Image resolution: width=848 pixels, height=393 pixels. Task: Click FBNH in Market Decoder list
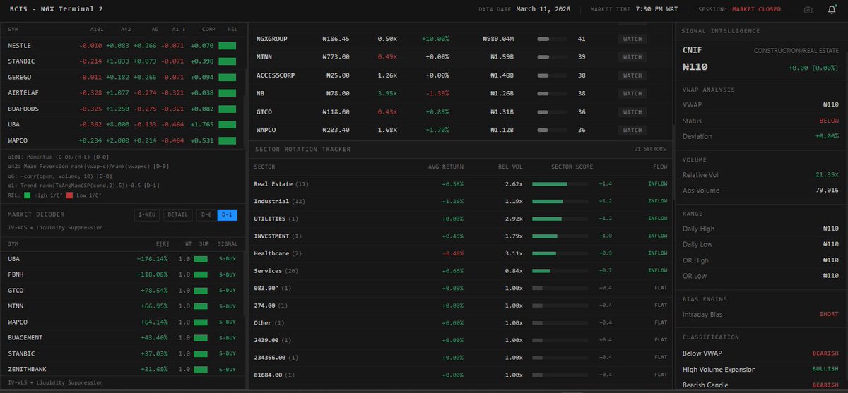pyautogui.click(x=16, y=274)
